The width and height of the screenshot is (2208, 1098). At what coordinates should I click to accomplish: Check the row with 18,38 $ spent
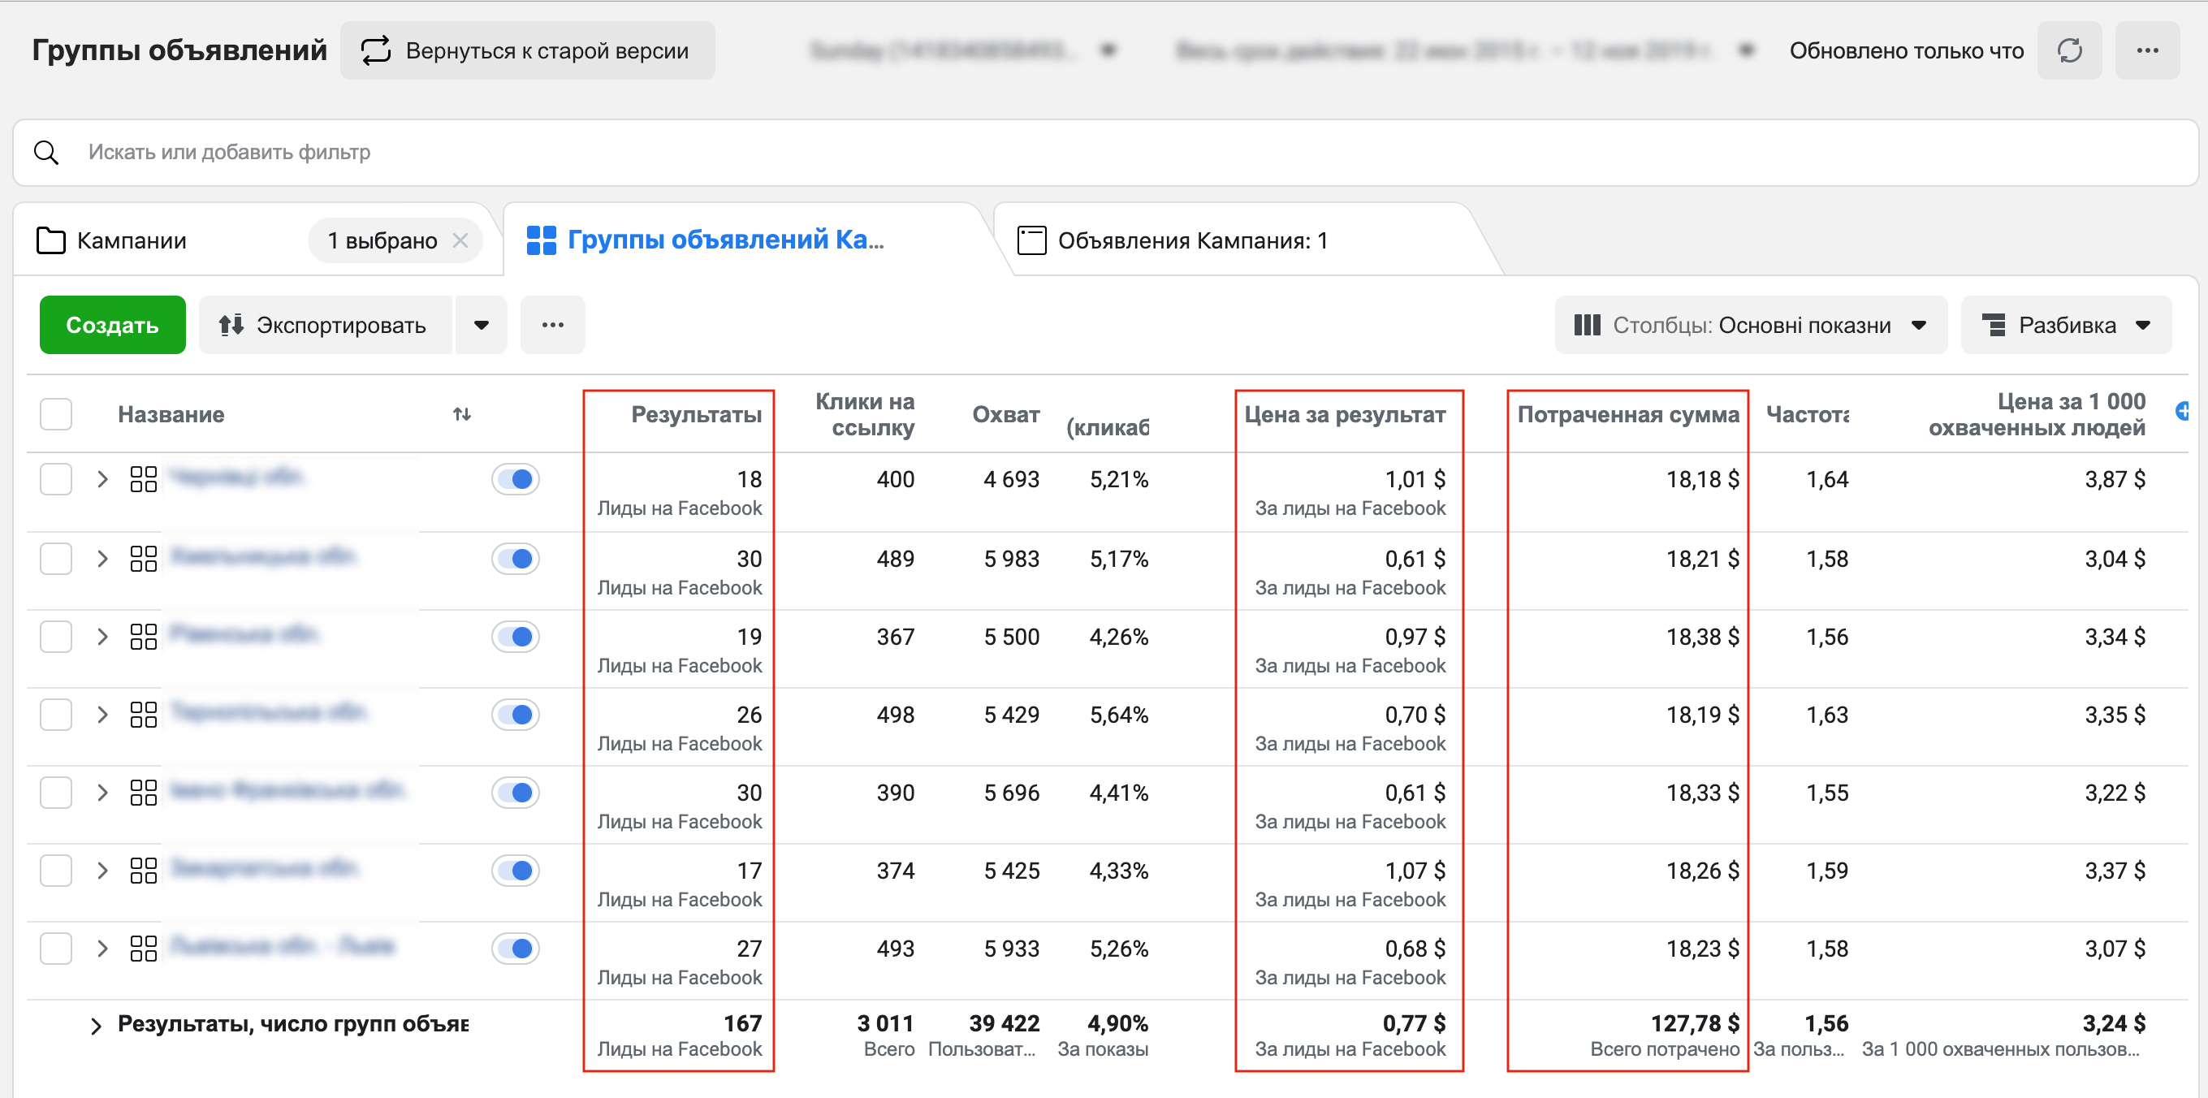56,637
